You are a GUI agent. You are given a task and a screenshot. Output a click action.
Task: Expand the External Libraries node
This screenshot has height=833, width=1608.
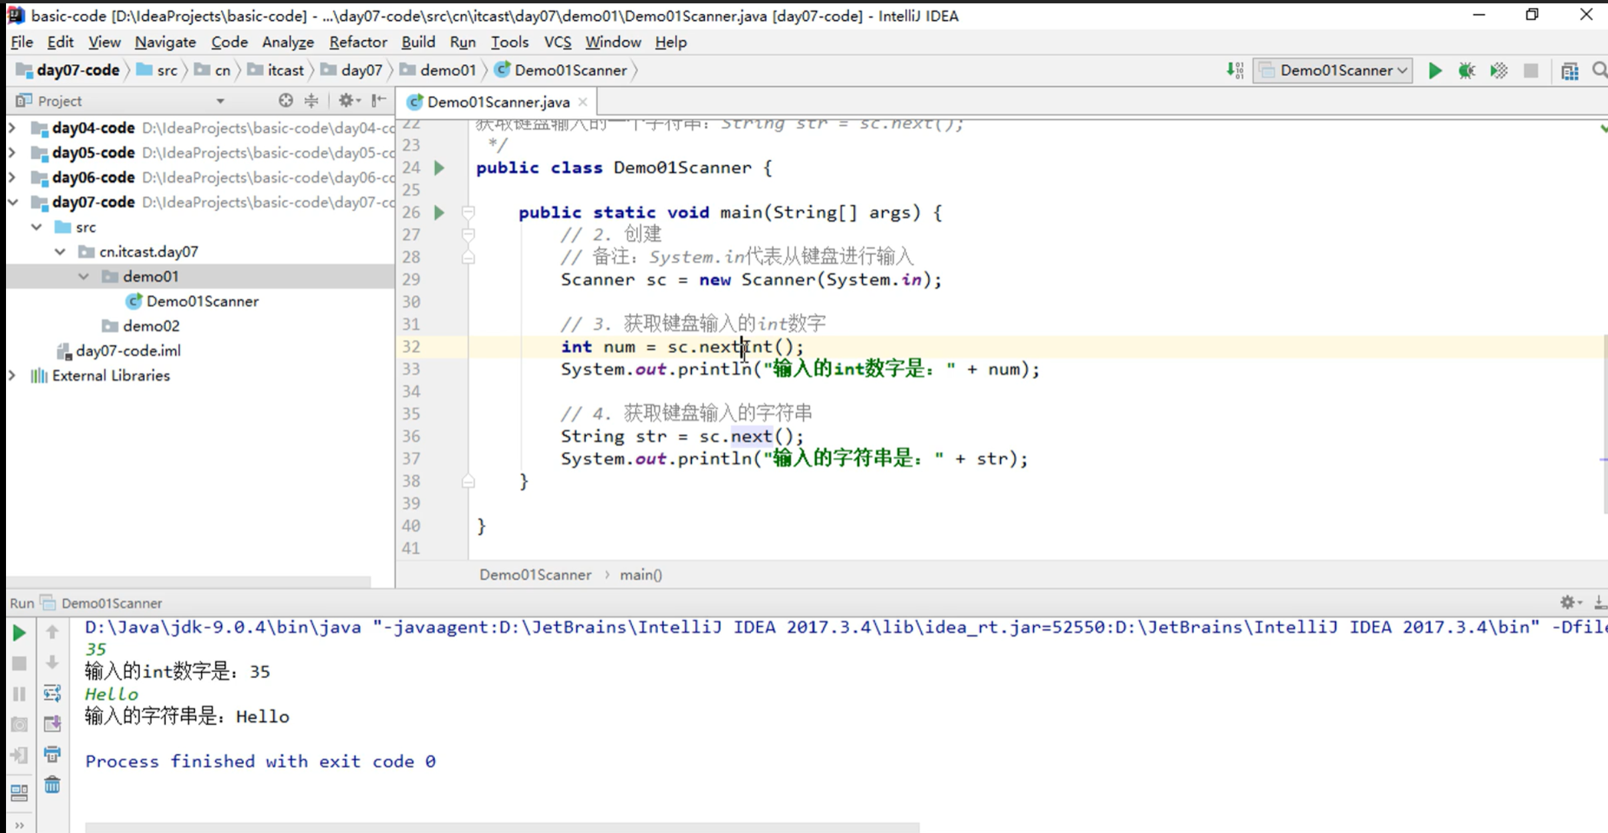[12, 376]
